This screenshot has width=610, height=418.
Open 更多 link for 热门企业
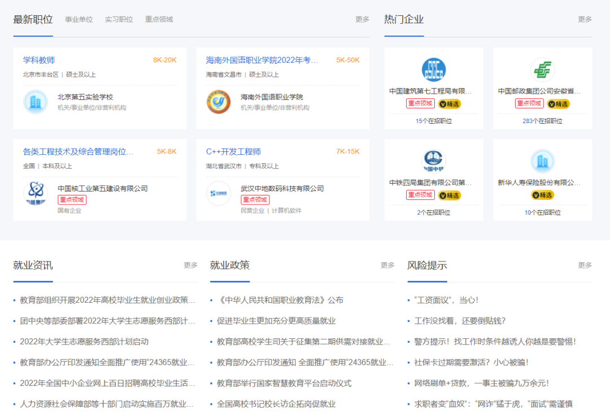pyautogui.click(x=585, y=19)
